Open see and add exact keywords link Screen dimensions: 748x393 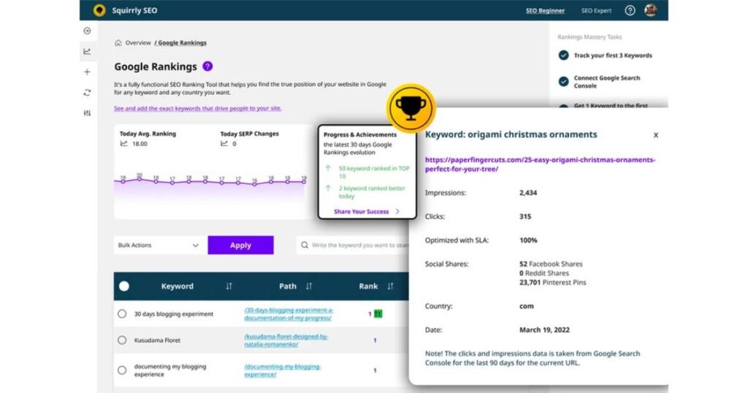point(197,108)
